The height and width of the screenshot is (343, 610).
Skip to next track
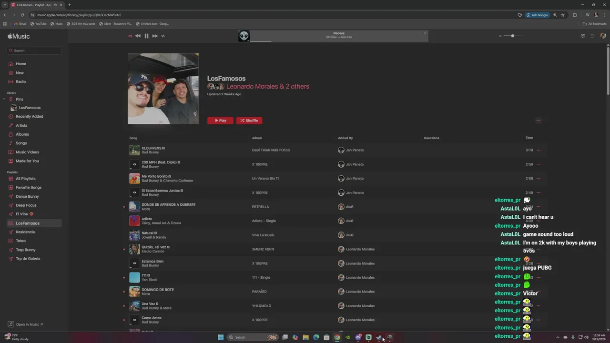click(x=155, y=36)
